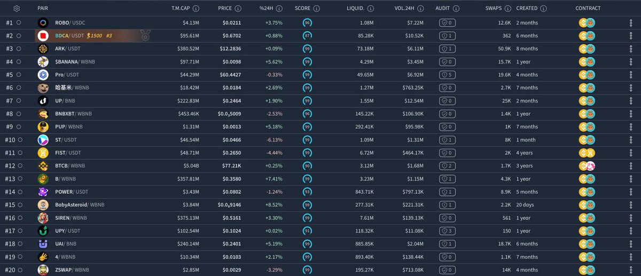Open three-dot menu for $BANANA row
Screen dimensions: 641x276
click(631, 62)
